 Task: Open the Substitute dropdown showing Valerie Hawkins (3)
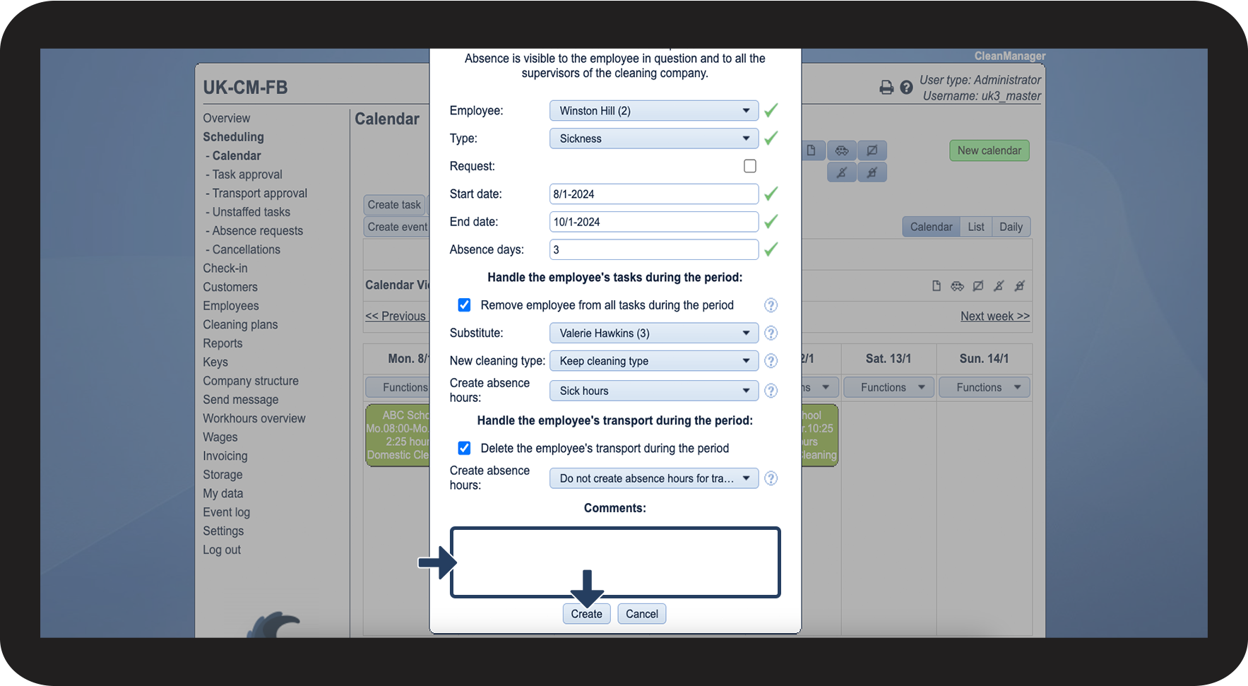click(654, 333)
